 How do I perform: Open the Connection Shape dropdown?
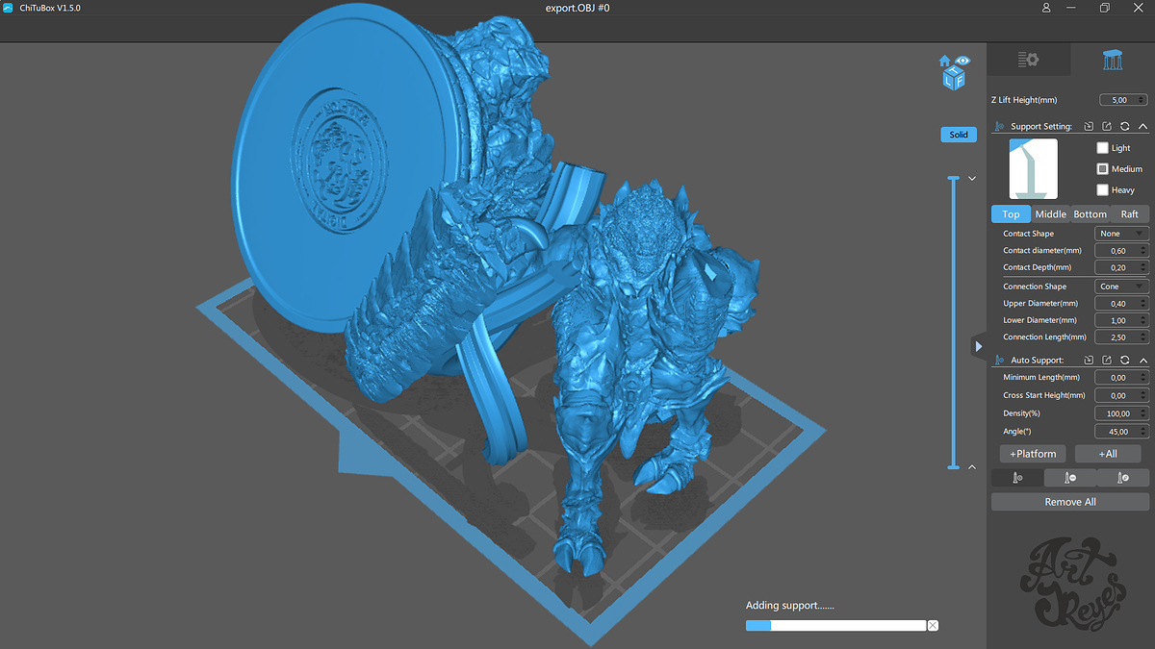click(x=1121, y=287)
